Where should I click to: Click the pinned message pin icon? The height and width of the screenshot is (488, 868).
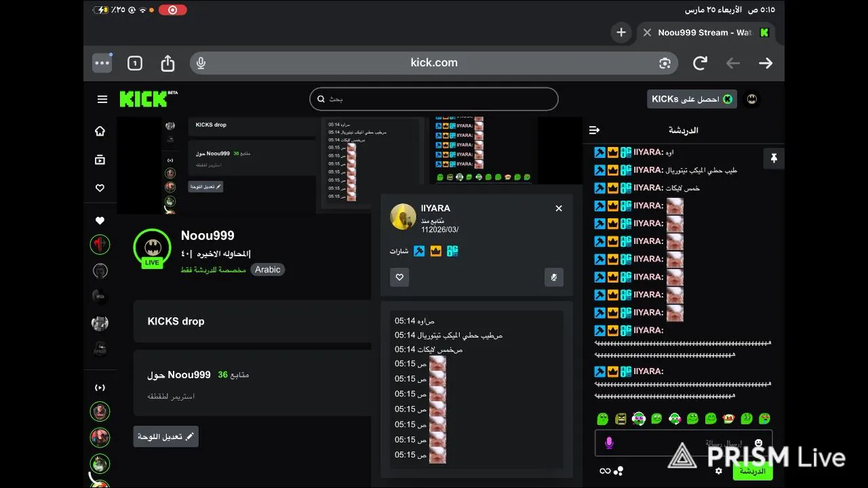[774, 159]
